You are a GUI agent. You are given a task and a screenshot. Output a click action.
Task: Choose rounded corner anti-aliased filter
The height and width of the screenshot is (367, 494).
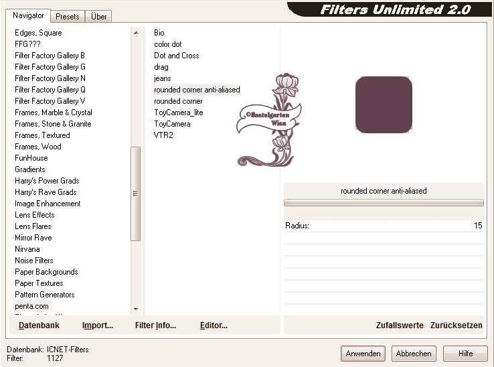(197, 90)
